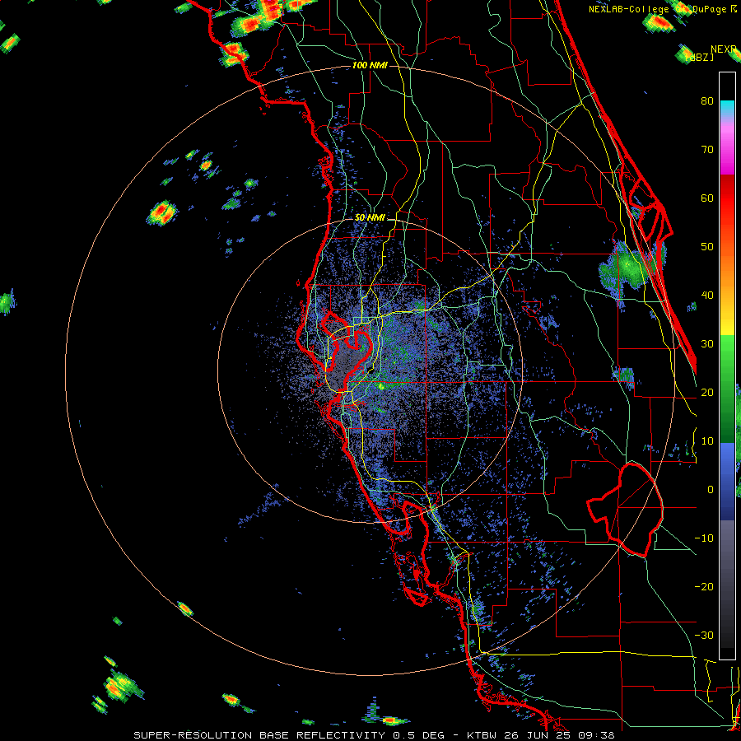
Task: Click the 30 value on the dBZ scale
Action: 707,344
